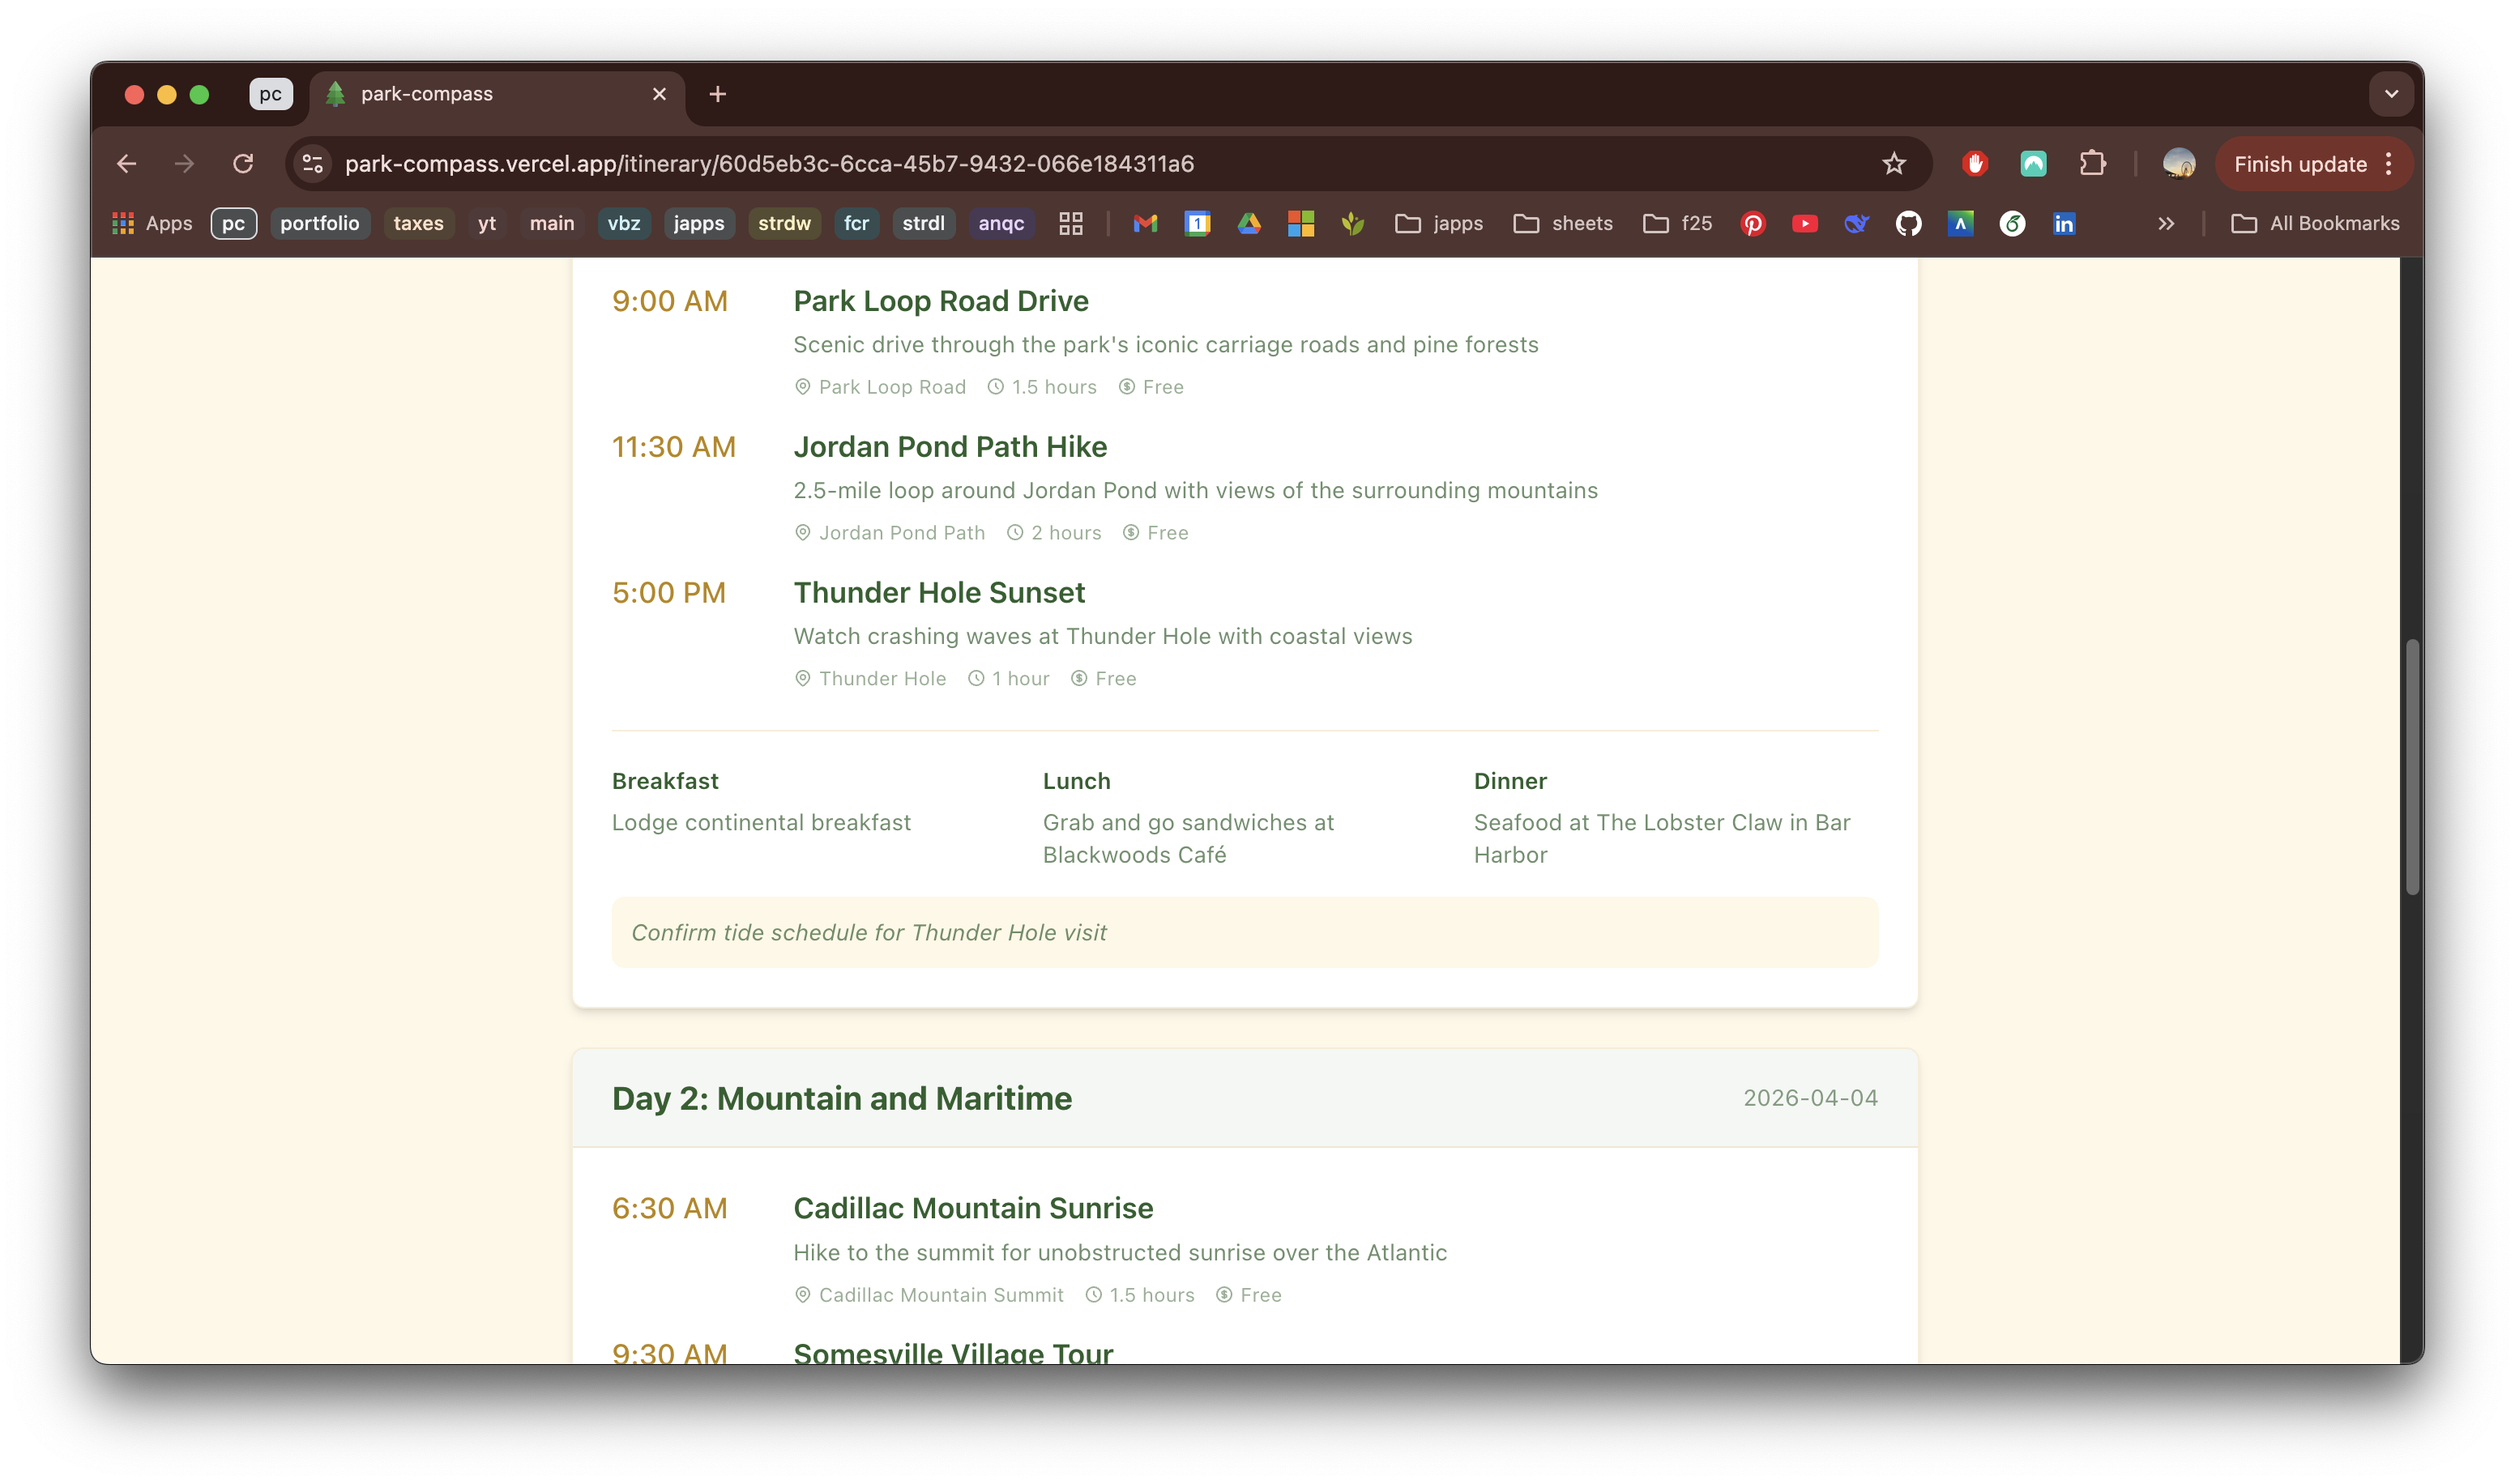The image size is (2515, 1484).
Task: Open the blue bird bookmark icon
Action: pyautogui.click(x=1857, y=223)
